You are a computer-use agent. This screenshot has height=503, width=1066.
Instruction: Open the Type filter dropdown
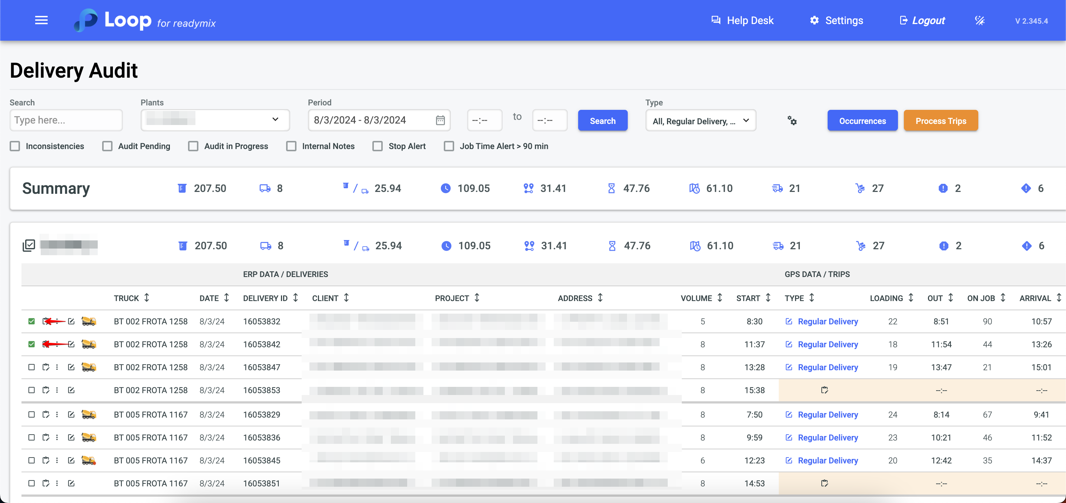pos(701,121)
